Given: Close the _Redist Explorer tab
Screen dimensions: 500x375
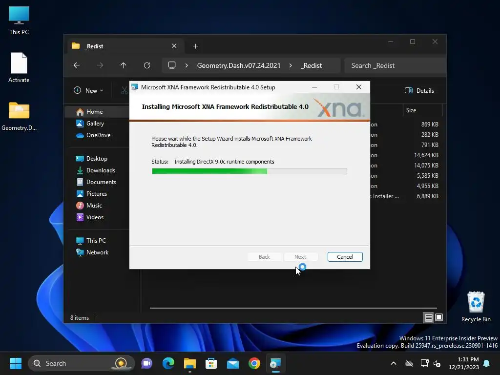Looking at the screenshot, I should pos(174,46).
